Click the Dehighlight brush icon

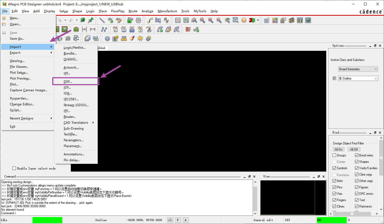point(132,39)
